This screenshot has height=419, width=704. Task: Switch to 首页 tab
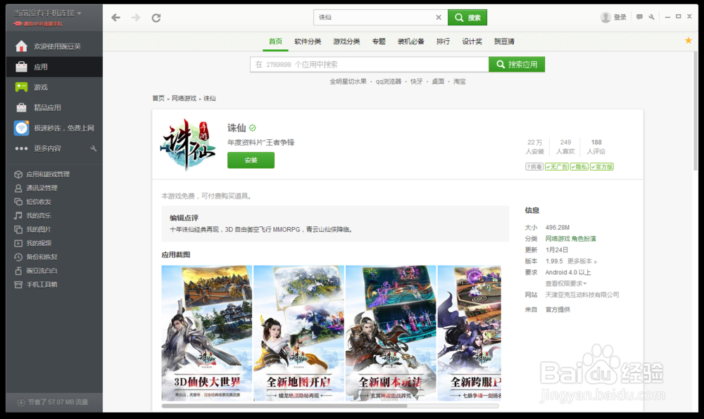click(275, 41)
